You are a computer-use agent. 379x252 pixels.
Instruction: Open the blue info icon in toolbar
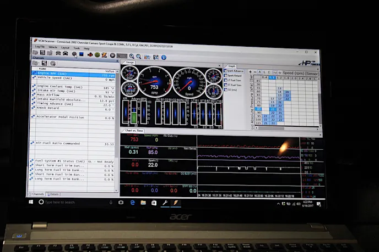click(164, 57)
